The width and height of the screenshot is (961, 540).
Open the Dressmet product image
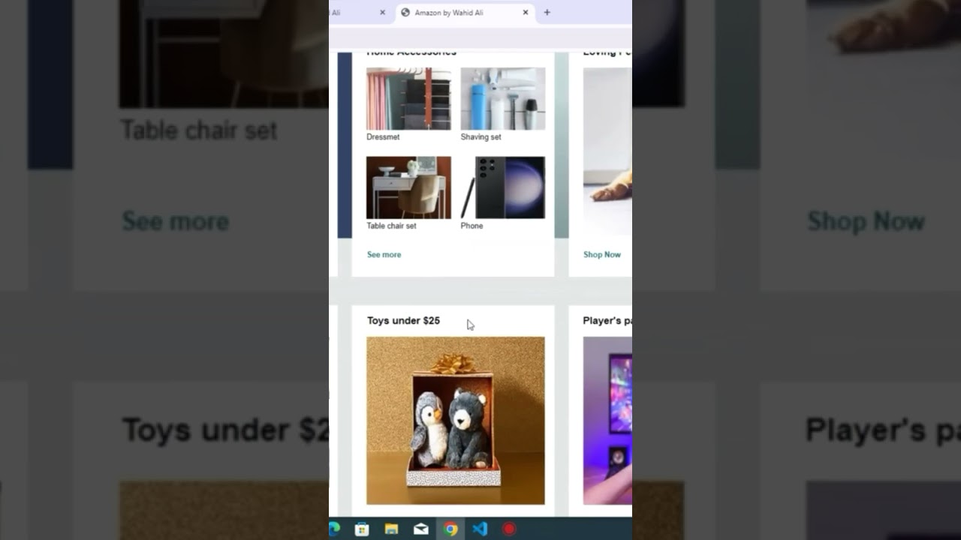[408, 99]
